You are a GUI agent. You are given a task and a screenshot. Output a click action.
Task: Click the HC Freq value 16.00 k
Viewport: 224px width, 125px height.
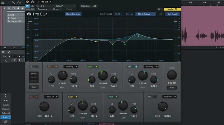point(167,116)
